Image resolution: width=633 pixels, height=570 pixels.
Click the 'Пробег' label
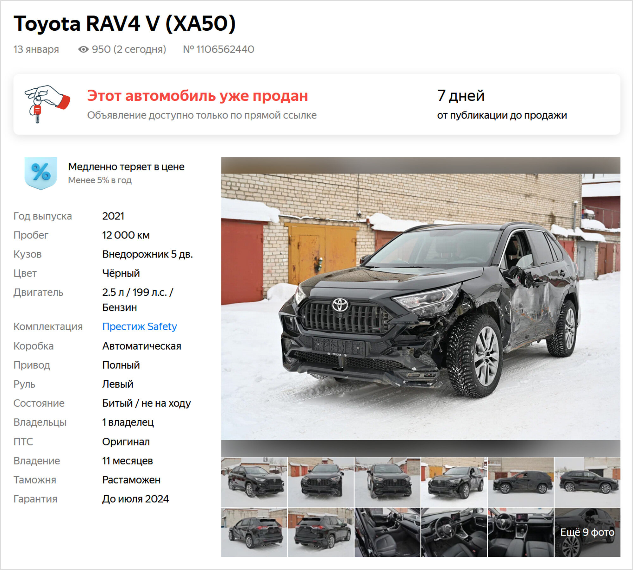[31, 235]
